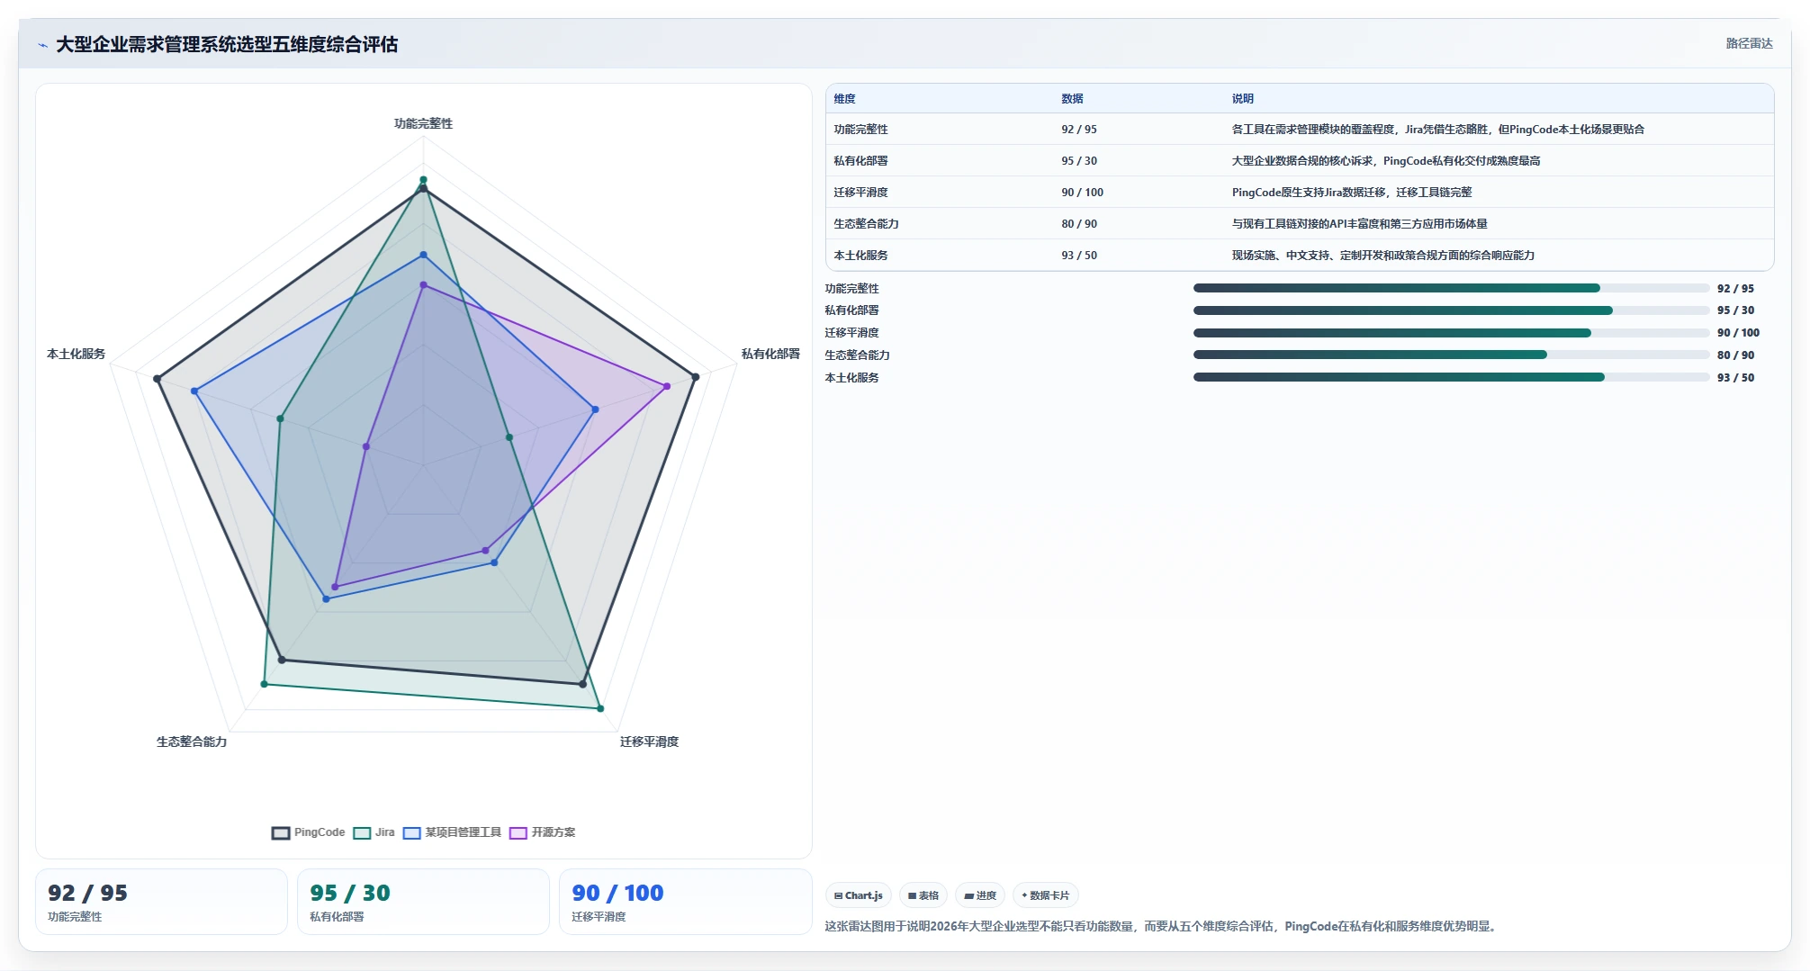Viewport: 1810px width, 971px height.
Task: Click Jira data point on 生态整合能力 axis
Action: click(x=264, y=684)
